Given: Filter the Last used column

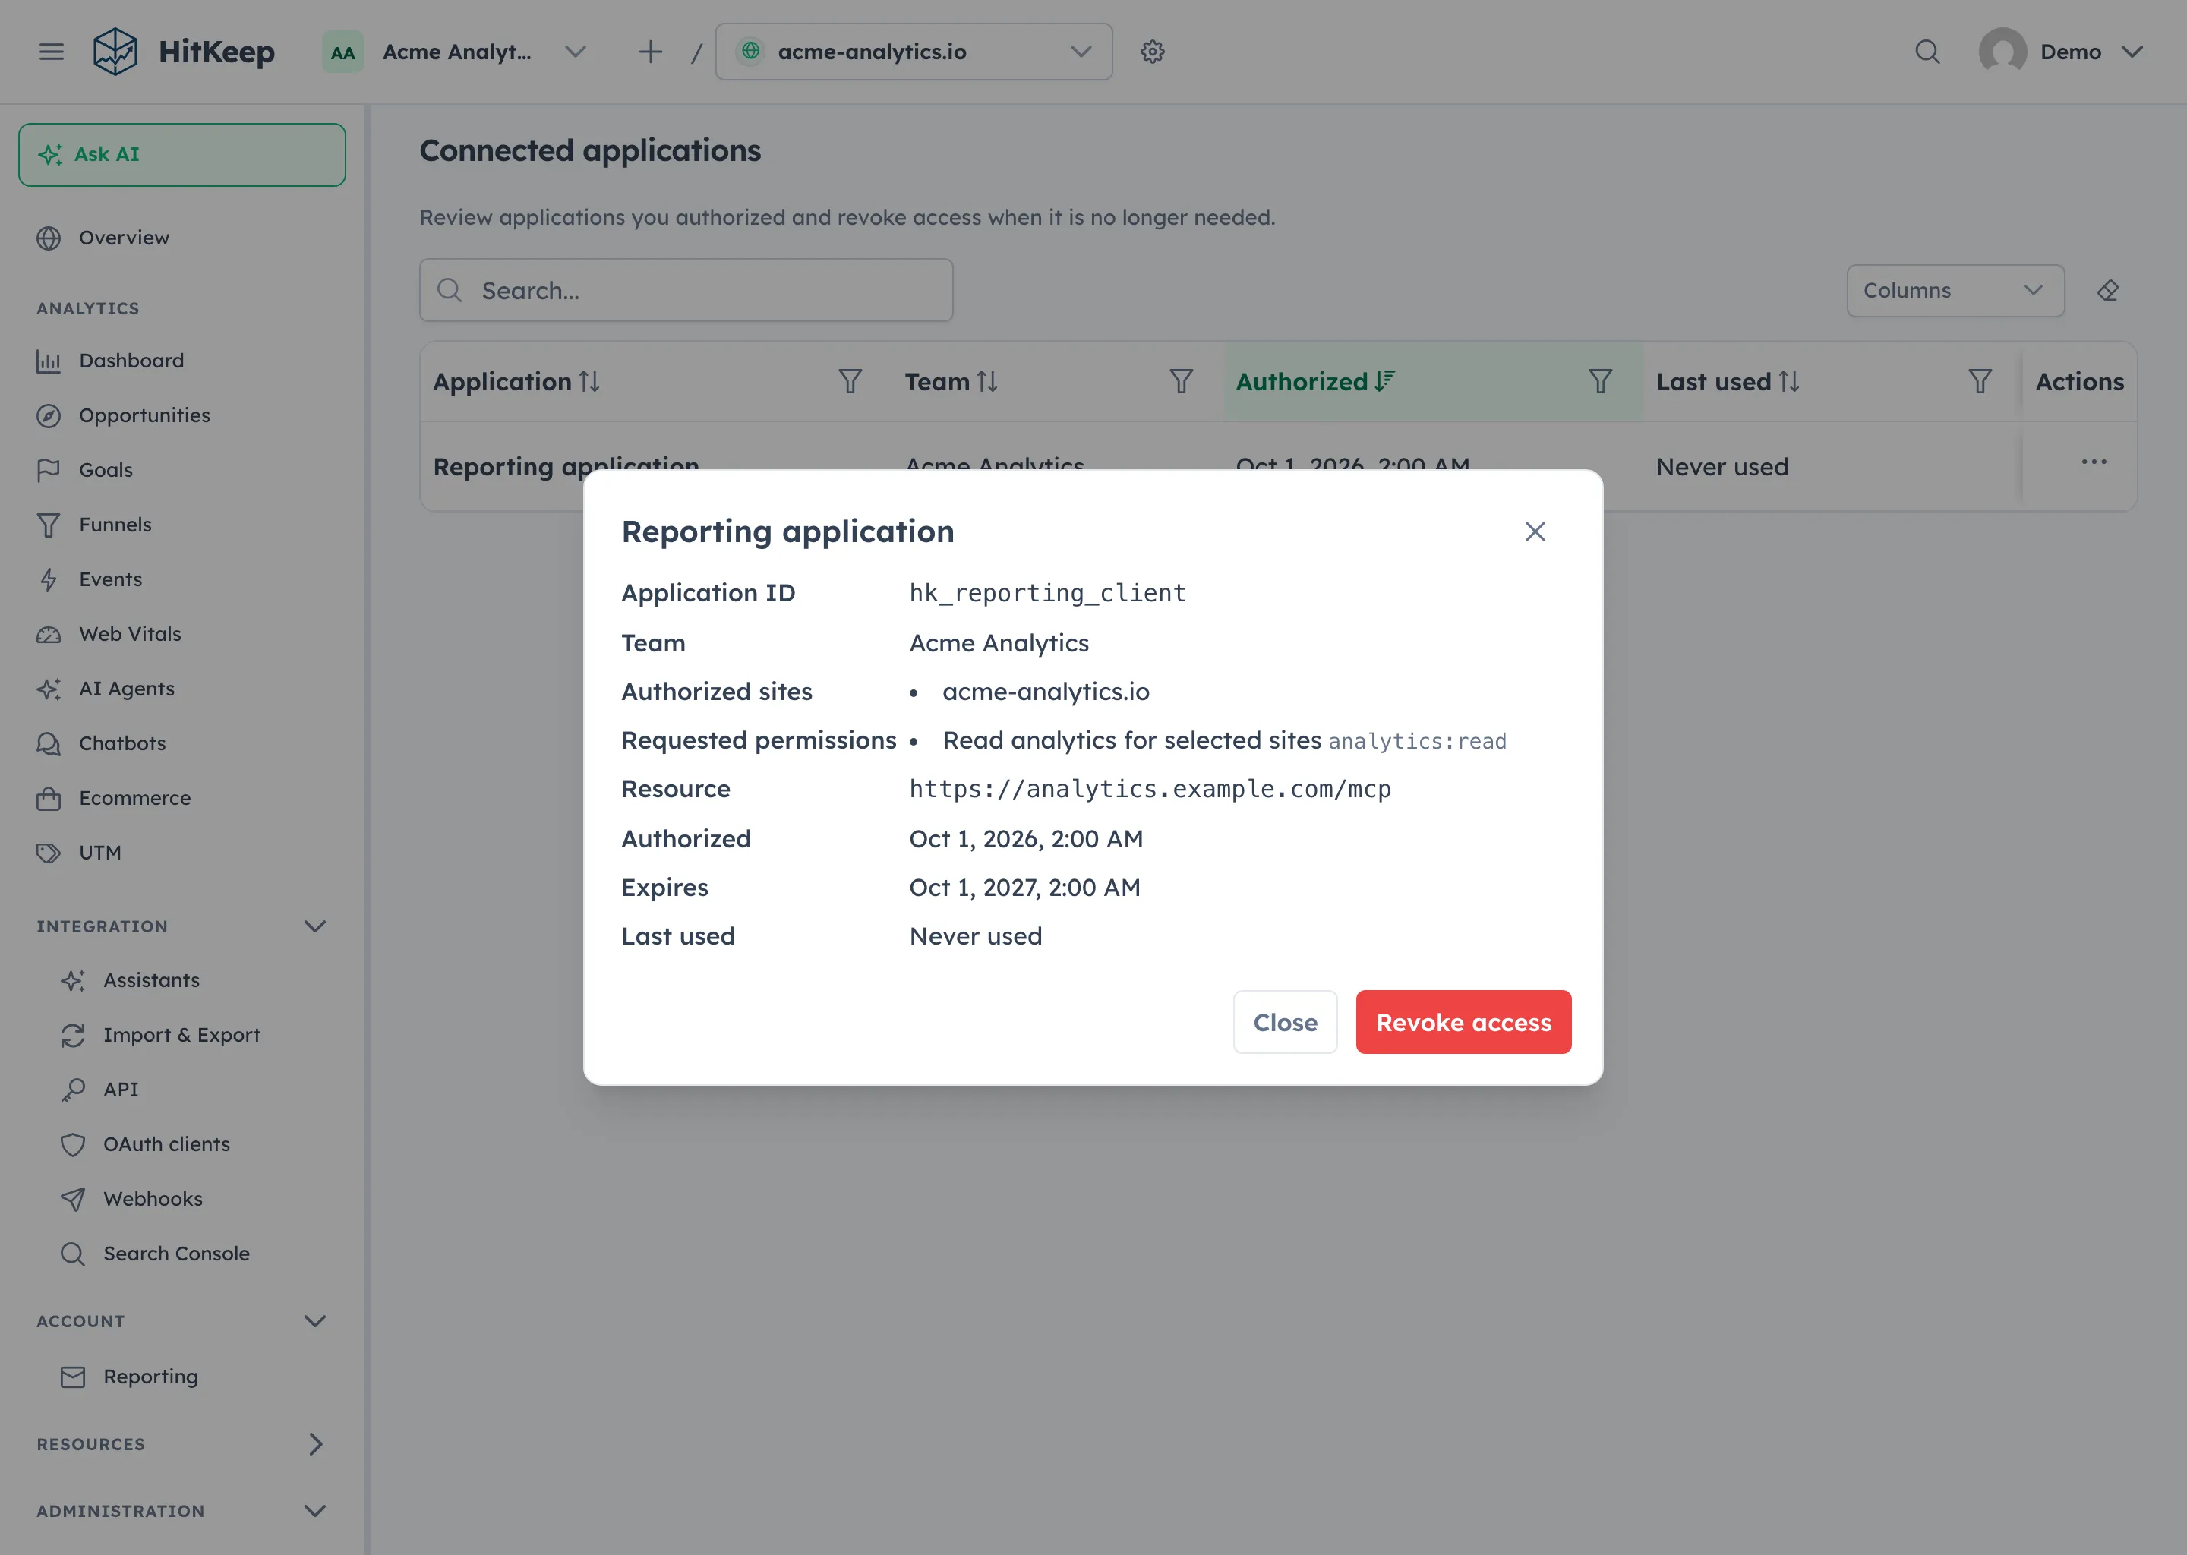Looking at the screenshot, I should click(x=1980, y=381).
